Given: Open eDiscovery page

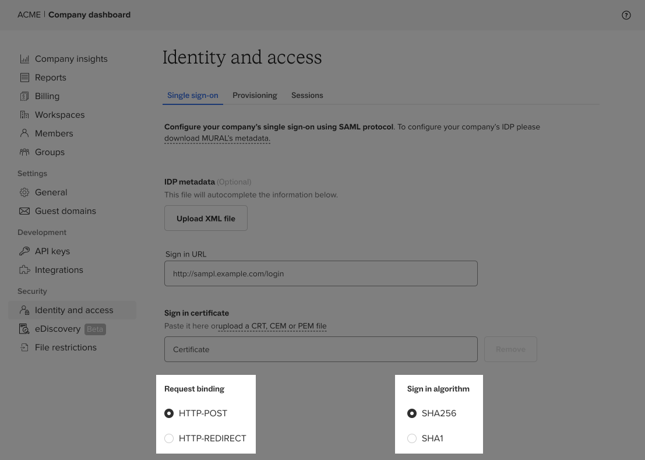Looking at the screenshot, I should coord(58,329).
